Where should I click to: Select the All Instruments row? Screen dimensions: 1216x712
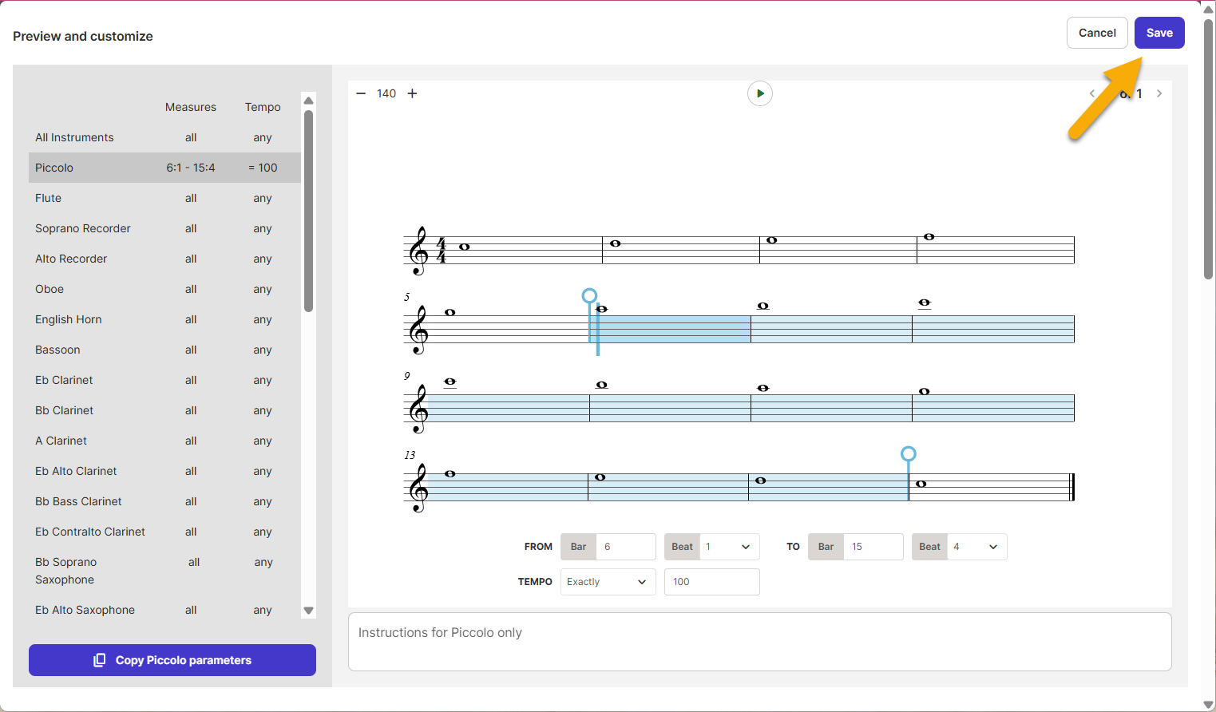74,137
